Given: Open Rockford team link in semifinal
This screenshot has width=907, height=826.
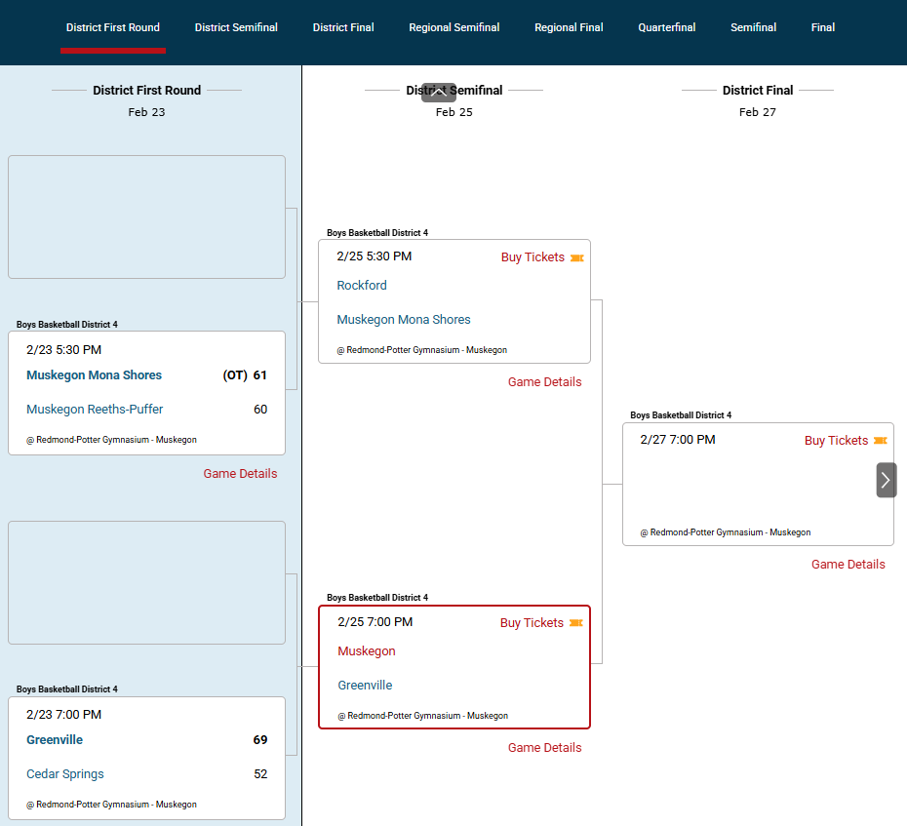Looking at the screenshot, I should tap(362, 286).
